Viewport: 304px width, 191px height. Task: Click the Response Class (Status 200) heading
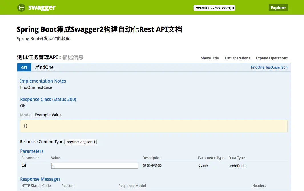point(48,99)
